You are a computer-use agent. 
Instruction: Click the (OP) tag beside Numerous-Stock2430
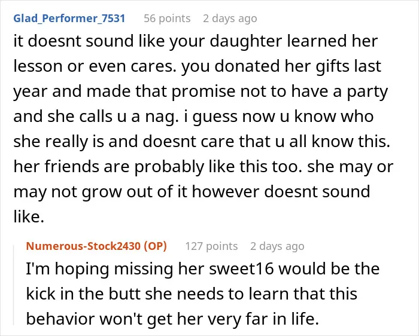[x=155, y=246]
